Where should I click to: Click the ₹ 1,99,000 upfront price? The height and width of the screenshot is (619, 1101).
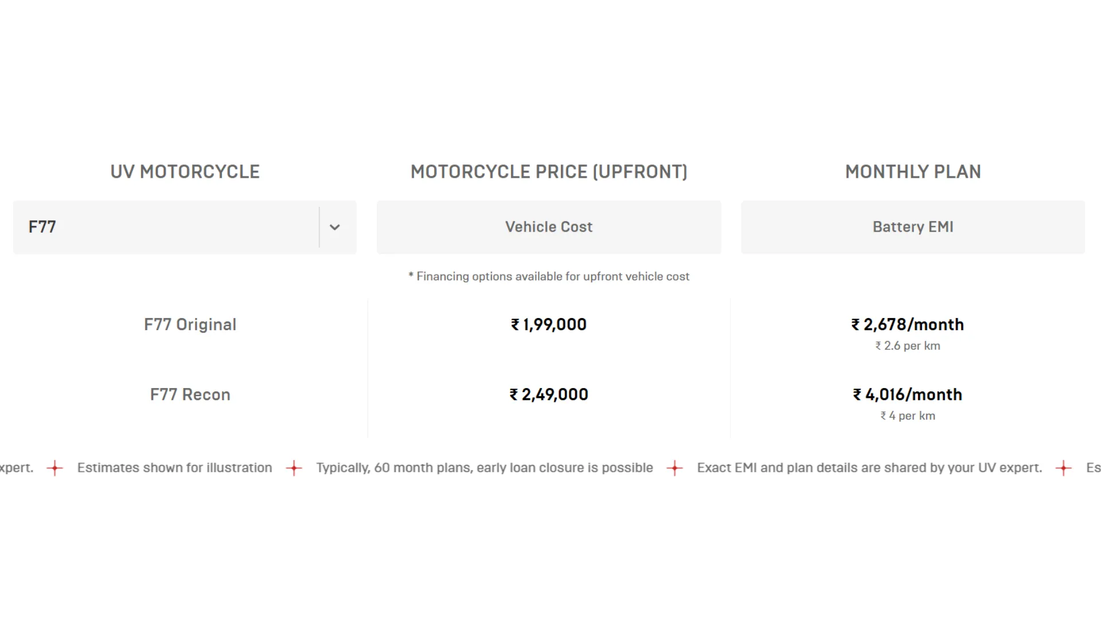[x=549, y=325]
